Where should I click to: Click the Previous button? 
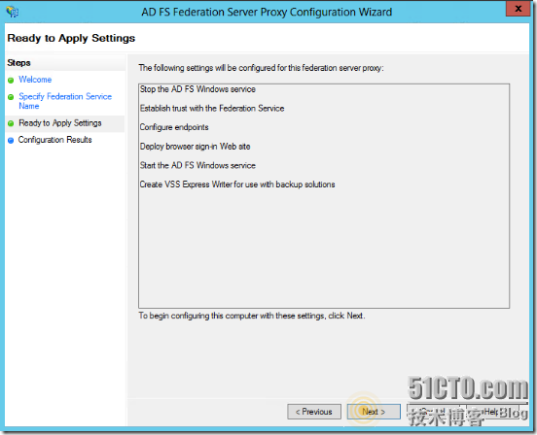[314, 412]
